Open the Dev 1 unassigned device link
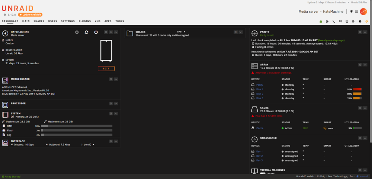 pyautogui.click(x=259, y=151)
